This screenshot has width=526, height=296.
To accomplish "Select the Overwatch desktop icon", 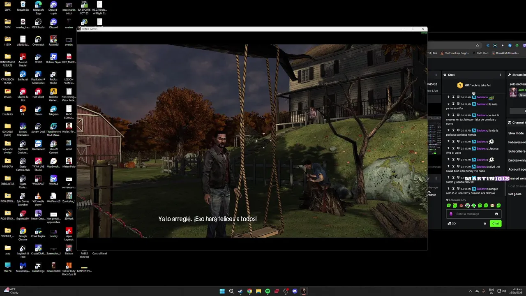I will point(38,41).
